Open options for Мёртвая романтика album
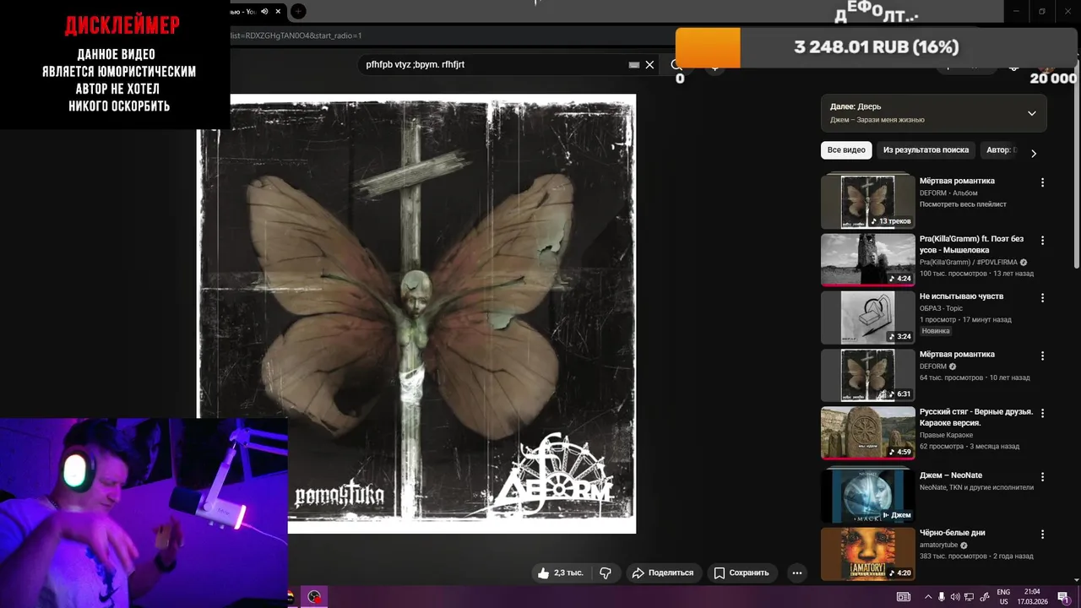The height and width of the screenshot is (608, 1081). [x=1042, y=182]
